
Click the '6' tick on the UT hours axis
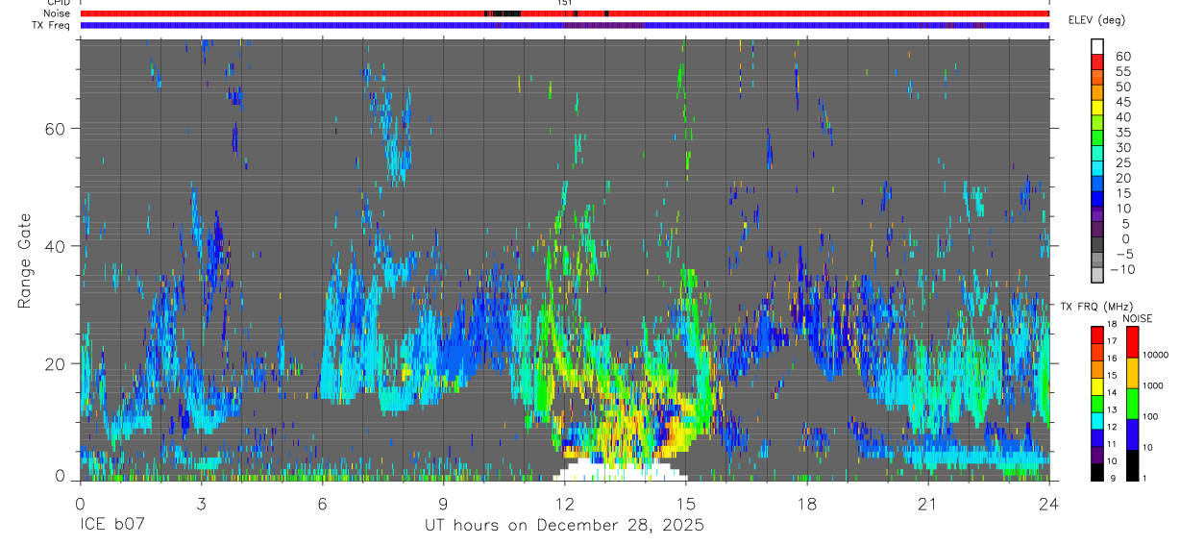[322, 504]
